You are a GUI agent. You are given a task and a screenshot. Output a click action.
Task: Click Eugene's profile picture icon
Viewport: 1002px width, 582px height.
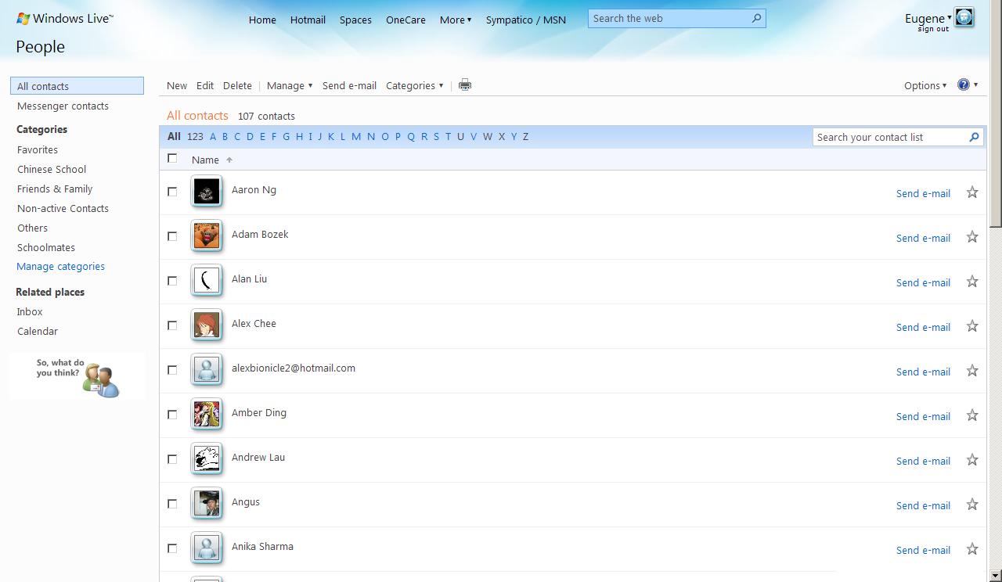click(964, 17)
